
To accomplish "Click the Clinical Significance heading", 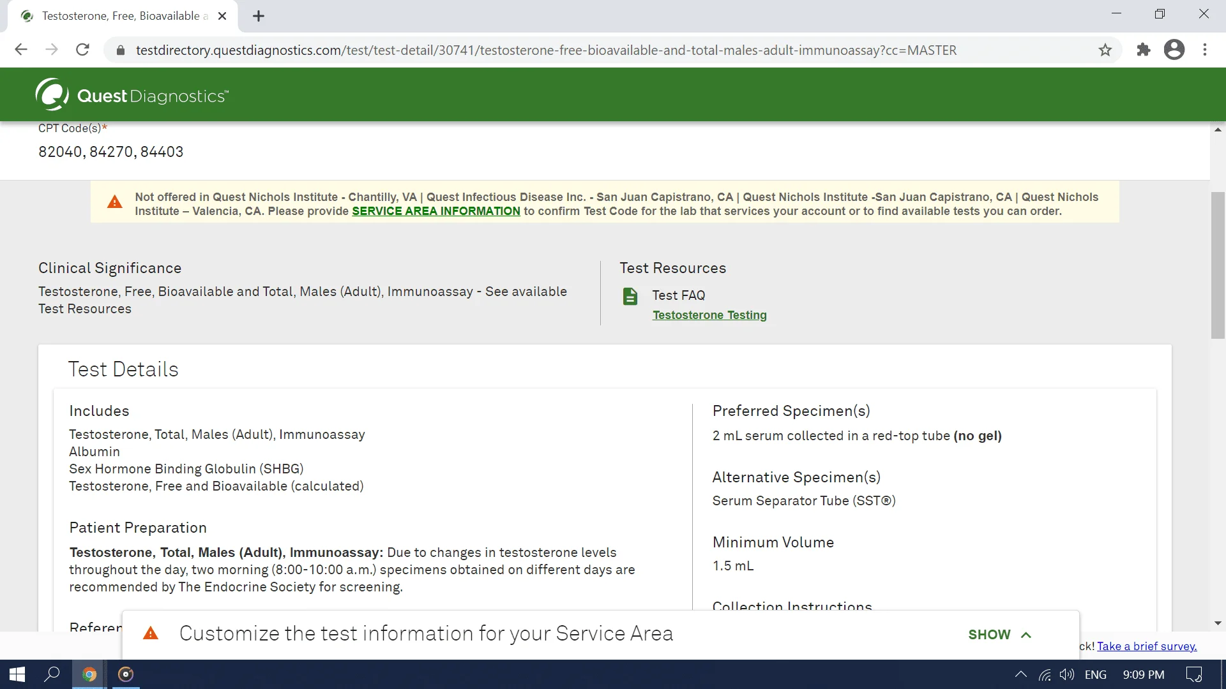I will [110, 268].
